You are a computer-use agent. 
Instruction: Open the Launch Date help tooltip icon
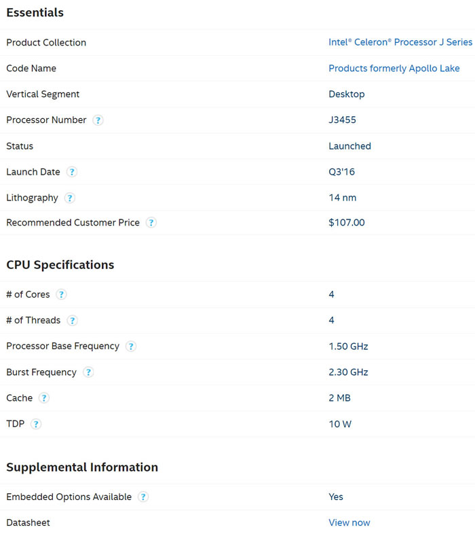[x=72, y=172]
